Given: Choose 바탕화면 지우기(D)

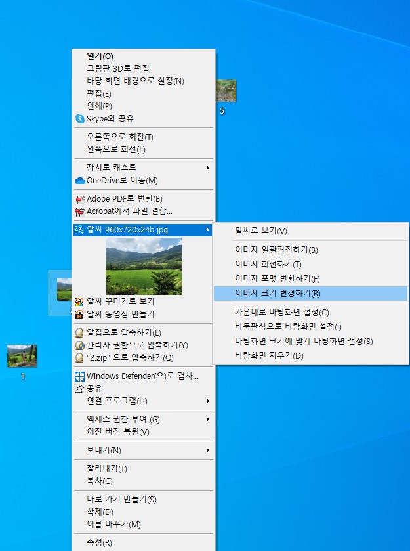Looking at the screenshot, I should [x=311, y=355].
